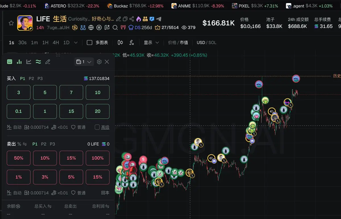341x219 pixels.
Task: Star the LIFE token as favorite
Action: pos(11,23)
